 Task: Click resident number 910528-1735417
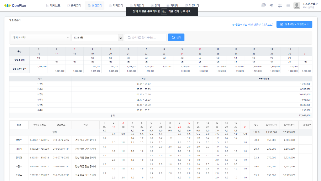pyautogui.click(x=39, y=167)
